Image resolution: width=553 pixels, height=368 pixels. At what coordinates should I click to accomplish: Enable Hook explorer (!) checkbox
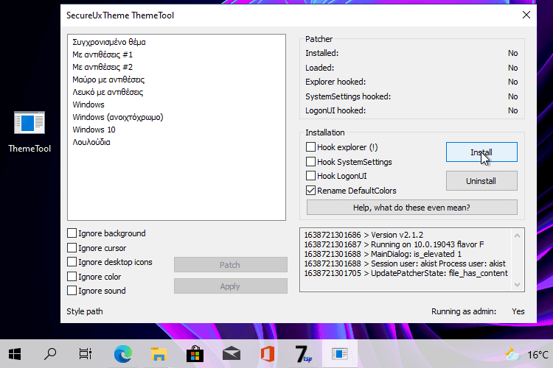point(310,147)
